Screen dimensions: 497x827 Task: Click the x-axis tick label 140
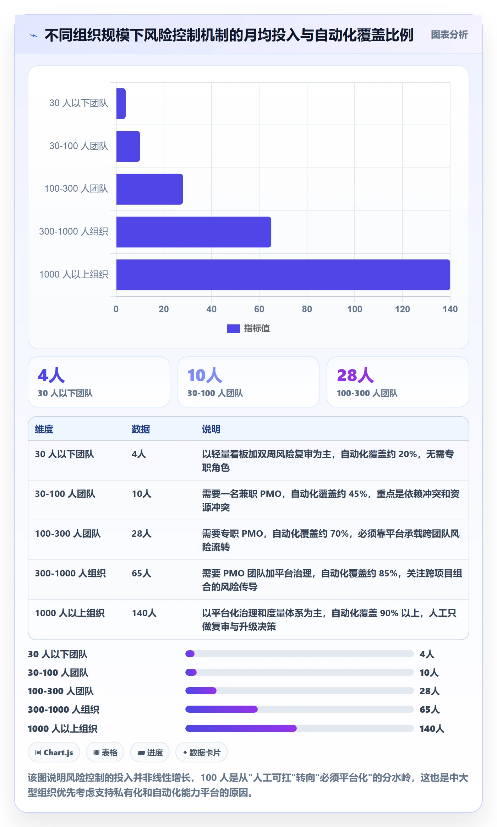pos(450,309)
